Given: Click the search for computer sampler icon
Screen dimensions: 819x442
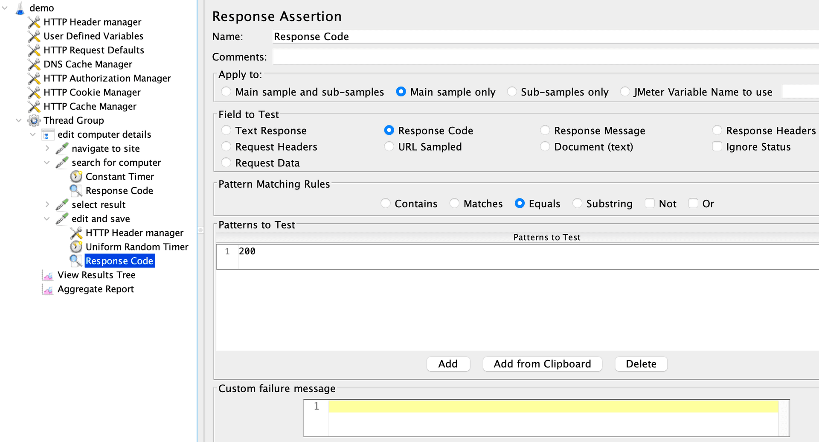Looking at the screenshot, I should click(62, 163).
